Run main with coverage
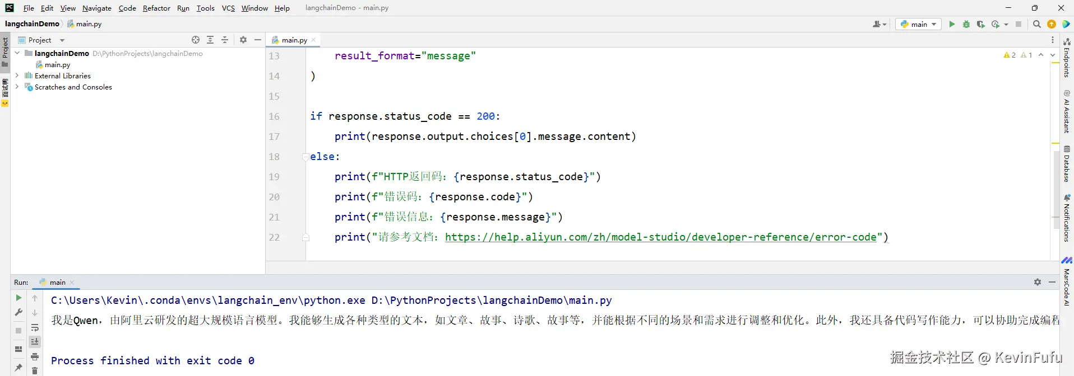Screen dimensions: 1074x376 point(980,24)
